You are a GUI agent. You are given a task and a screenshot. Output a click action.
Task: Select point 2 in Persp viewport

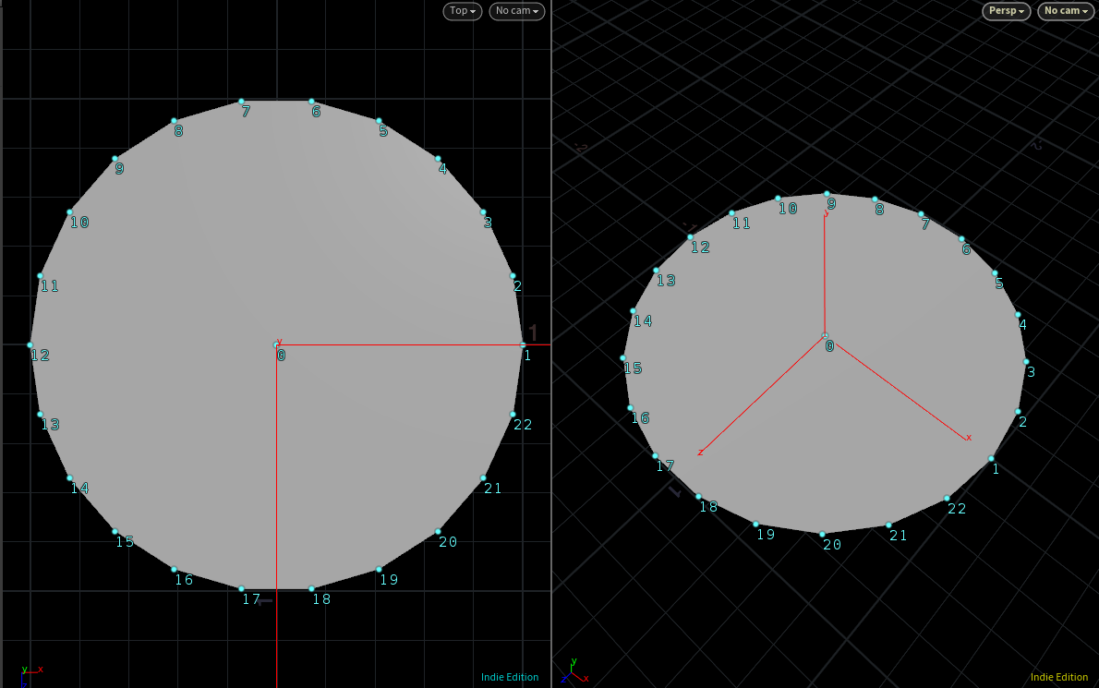coord(1018,412)
